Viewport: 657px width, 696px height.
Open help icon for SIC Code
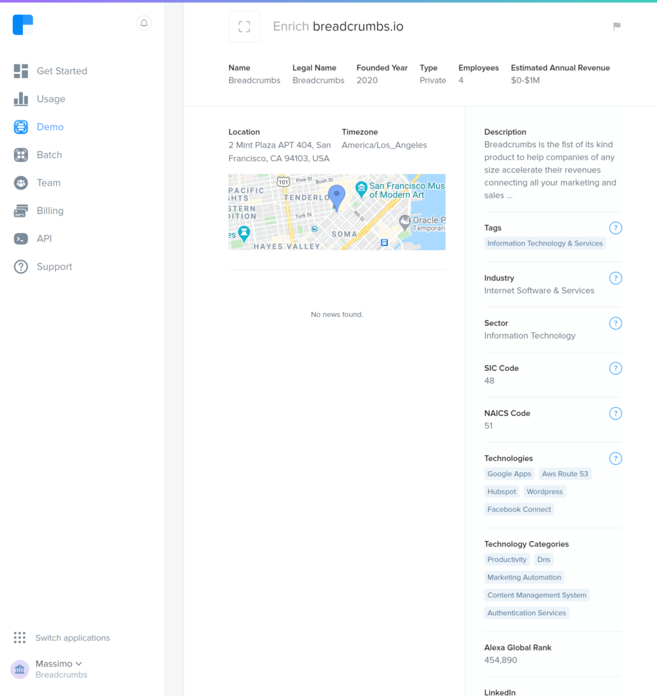(616, 368)
